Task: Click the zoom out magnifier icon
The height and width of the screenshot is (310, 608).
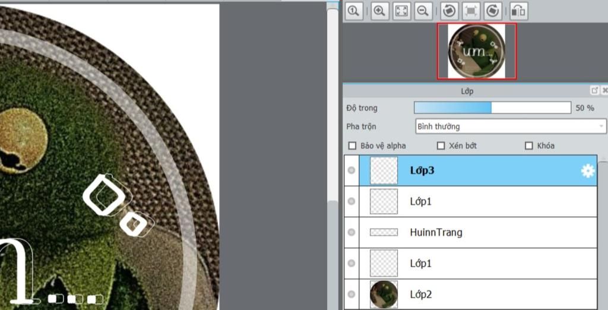Action: (x=423, y=11)
